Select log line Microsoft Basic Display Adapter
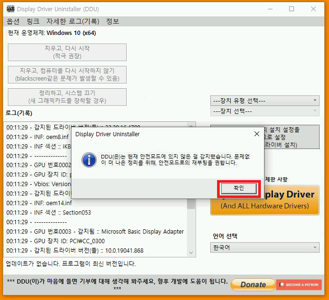329x300 pixels. coord(95,231)
